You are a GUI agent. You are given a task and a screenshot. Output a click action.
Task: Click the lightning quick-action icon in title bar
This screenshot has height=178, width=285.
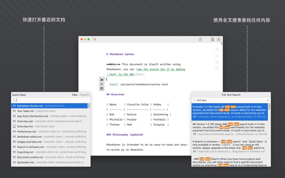[95, 39]
